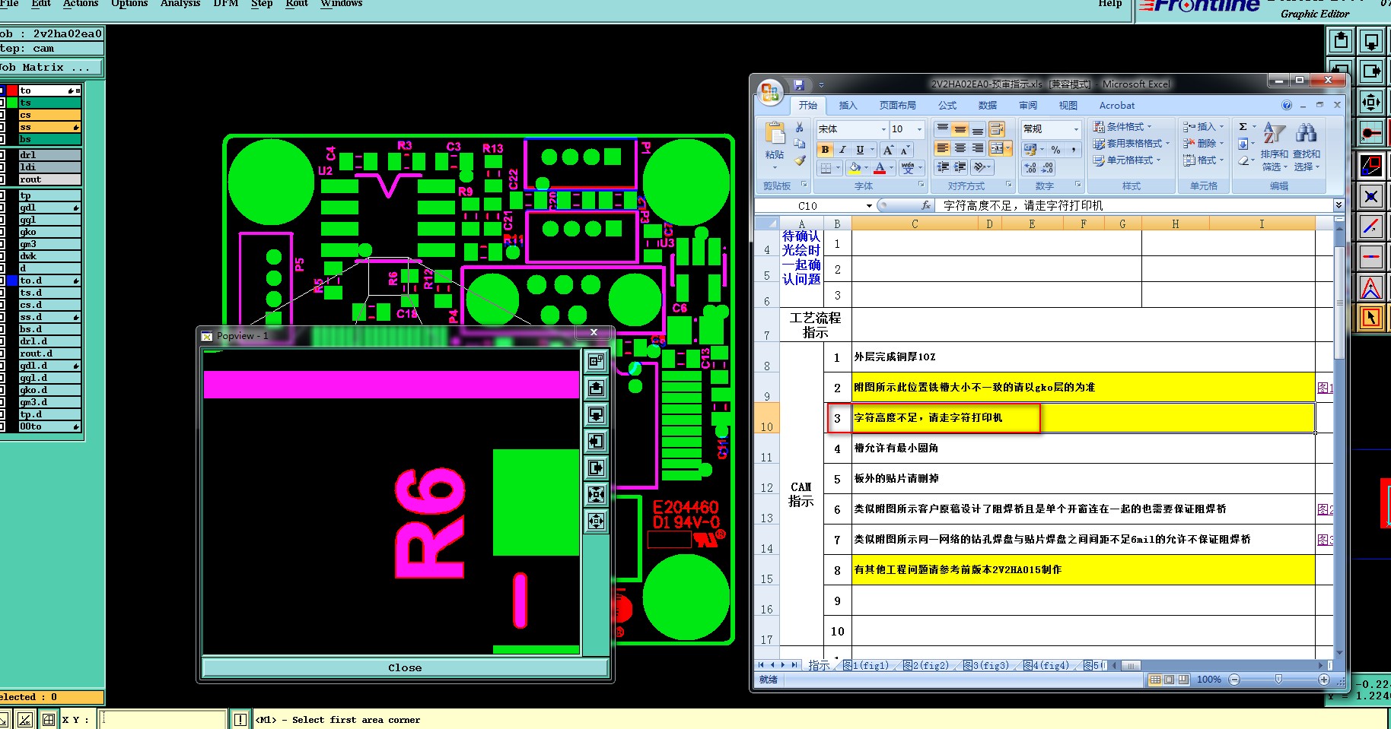Viewport: 1391px width, 729px height.
Task: Click the Format Painter brush icon
Action: click(800, 160)
